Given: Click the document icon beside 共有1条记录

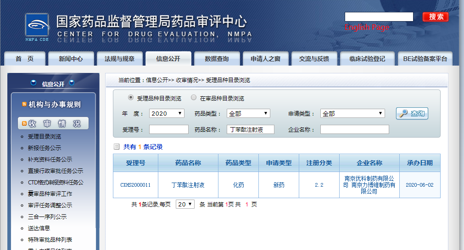Looking at the screenshot, I should point(117,147).
